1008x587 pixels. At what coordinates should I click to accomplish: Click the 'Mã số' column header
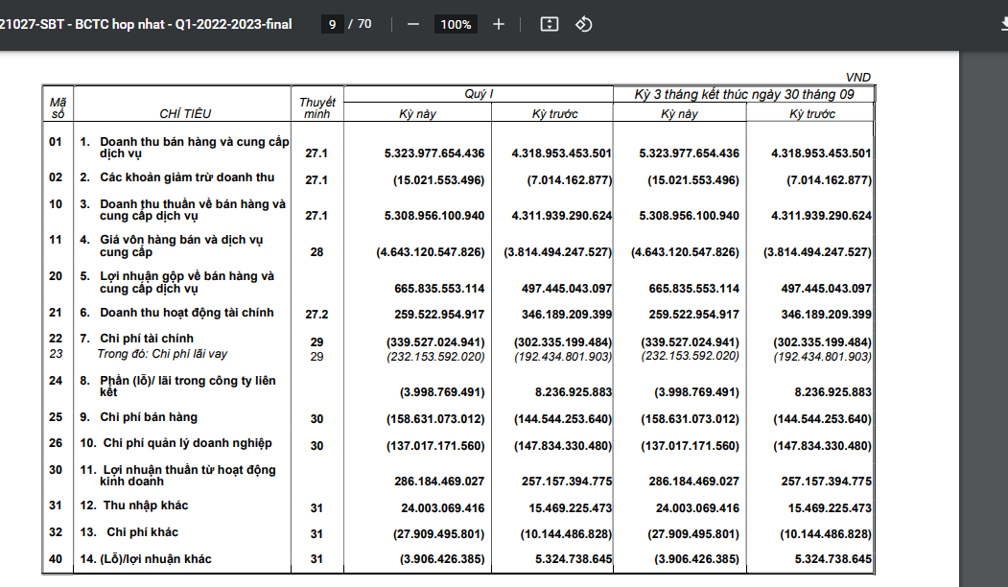tap(57, 107)
